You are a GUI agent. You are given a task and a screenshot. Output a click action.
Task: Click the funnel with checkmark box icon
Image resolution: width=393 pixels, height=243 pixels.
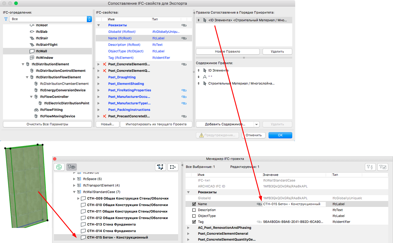pos(383,167)
